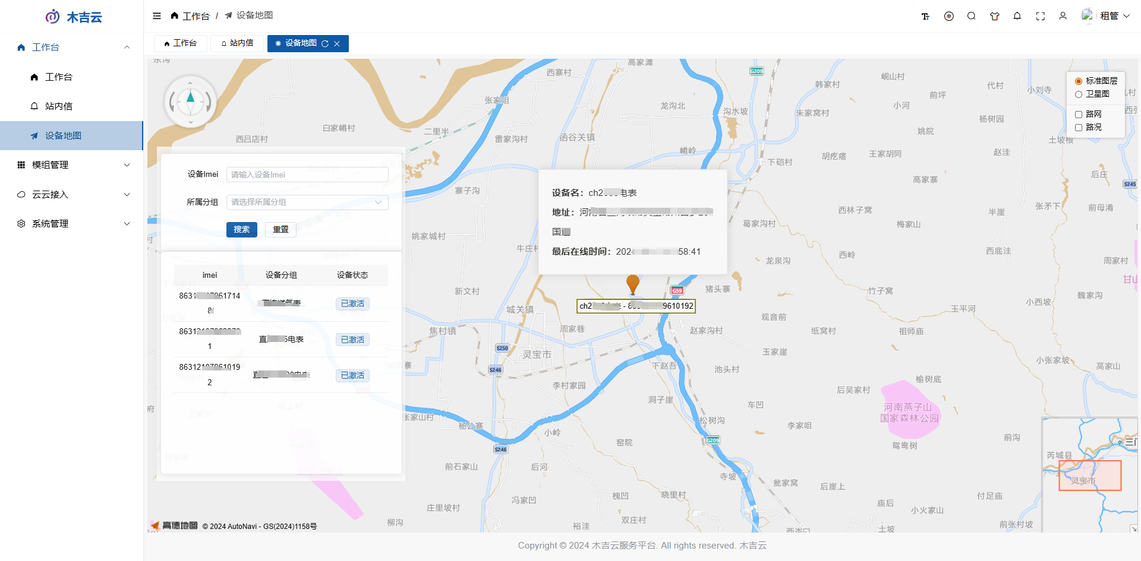Click the 搜索 button
1141x561 pixels.
point(241,230)
